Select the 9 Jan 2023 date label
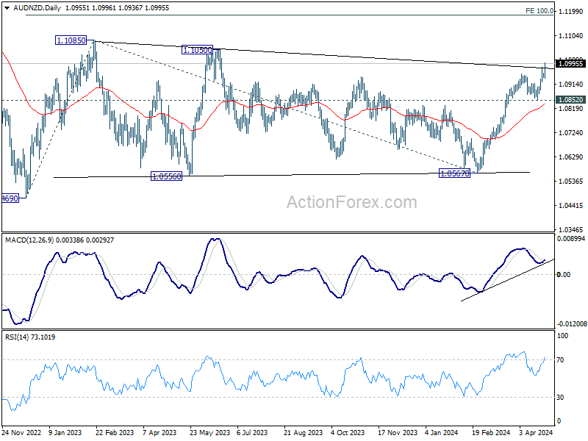Screen dimensions: 588x441 [x=65, y=432]
